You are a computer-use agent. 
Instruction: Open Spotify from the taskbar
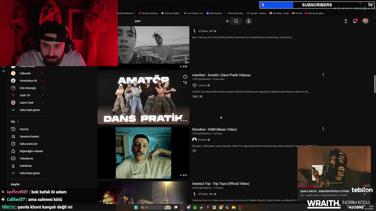coord(195,207)
